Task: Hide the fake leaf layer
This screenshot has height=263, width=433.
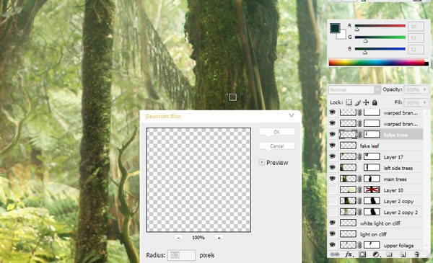Action: tap(333, 146)
